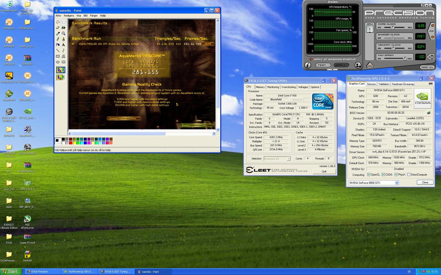Select the Pencil tool in Paint
Viewport: 441px width, 275px height.
[58, 39]
